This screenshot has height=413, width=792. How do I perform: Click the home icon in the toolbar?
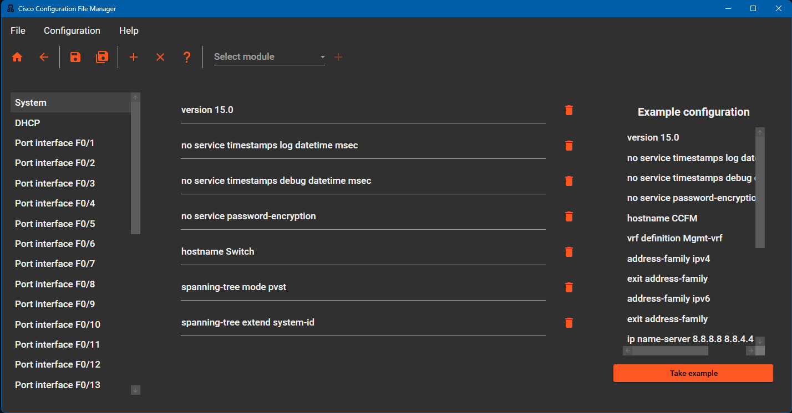(17, 57)
